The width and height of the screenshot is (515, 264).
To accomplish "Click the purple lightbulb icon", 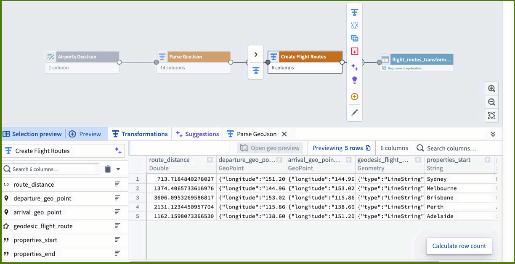I will 354,80.
